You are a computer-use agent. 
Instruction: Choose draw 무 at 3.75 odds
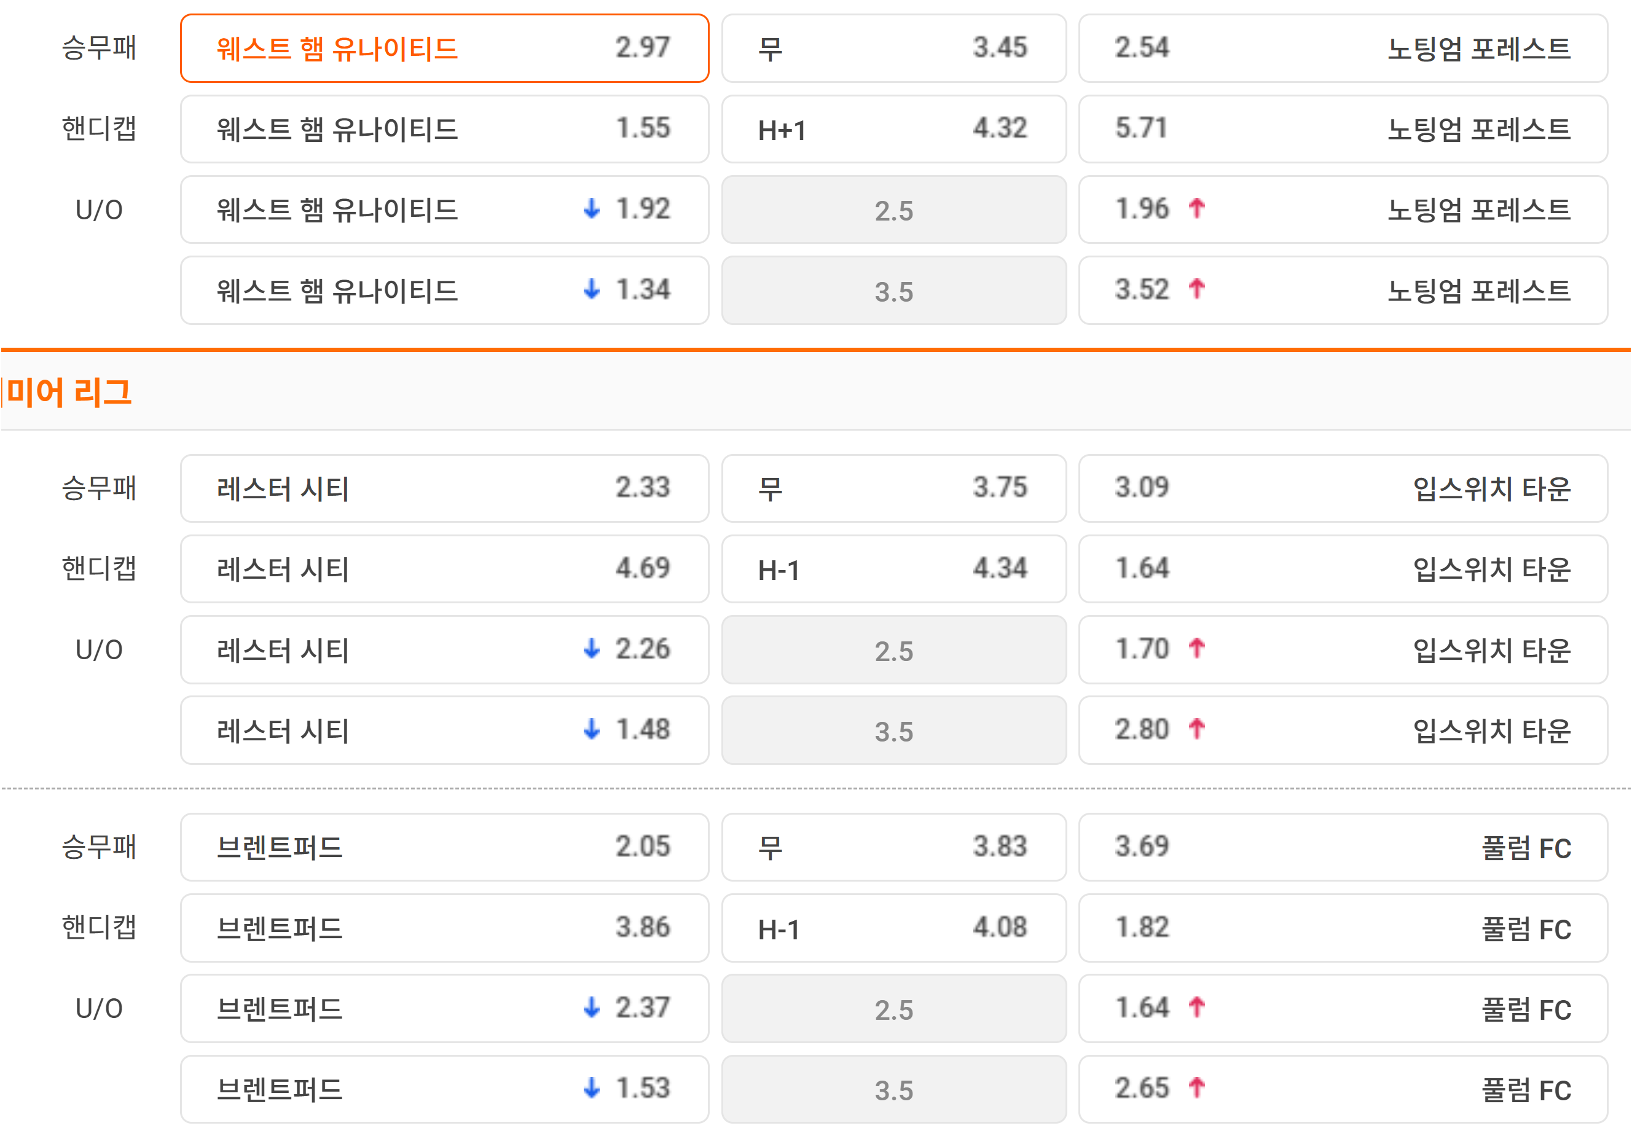point(893,488)
